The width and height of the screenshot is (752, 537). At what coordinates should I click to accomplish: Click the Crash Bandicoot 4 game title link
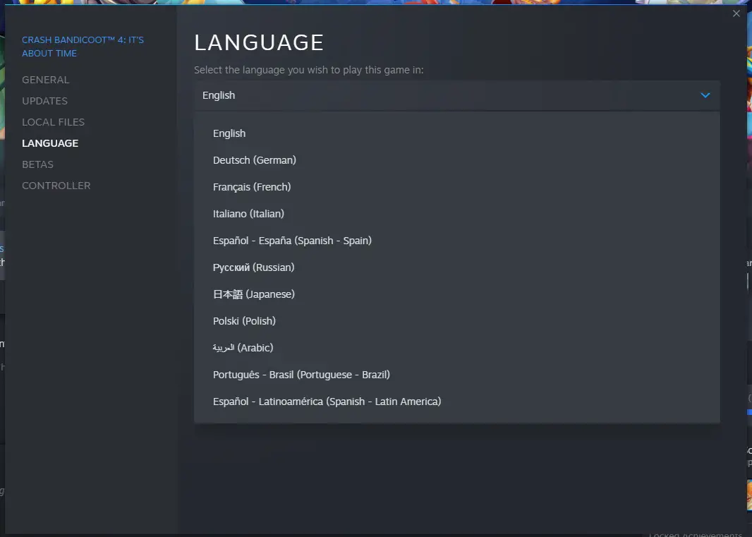[83, 47]
